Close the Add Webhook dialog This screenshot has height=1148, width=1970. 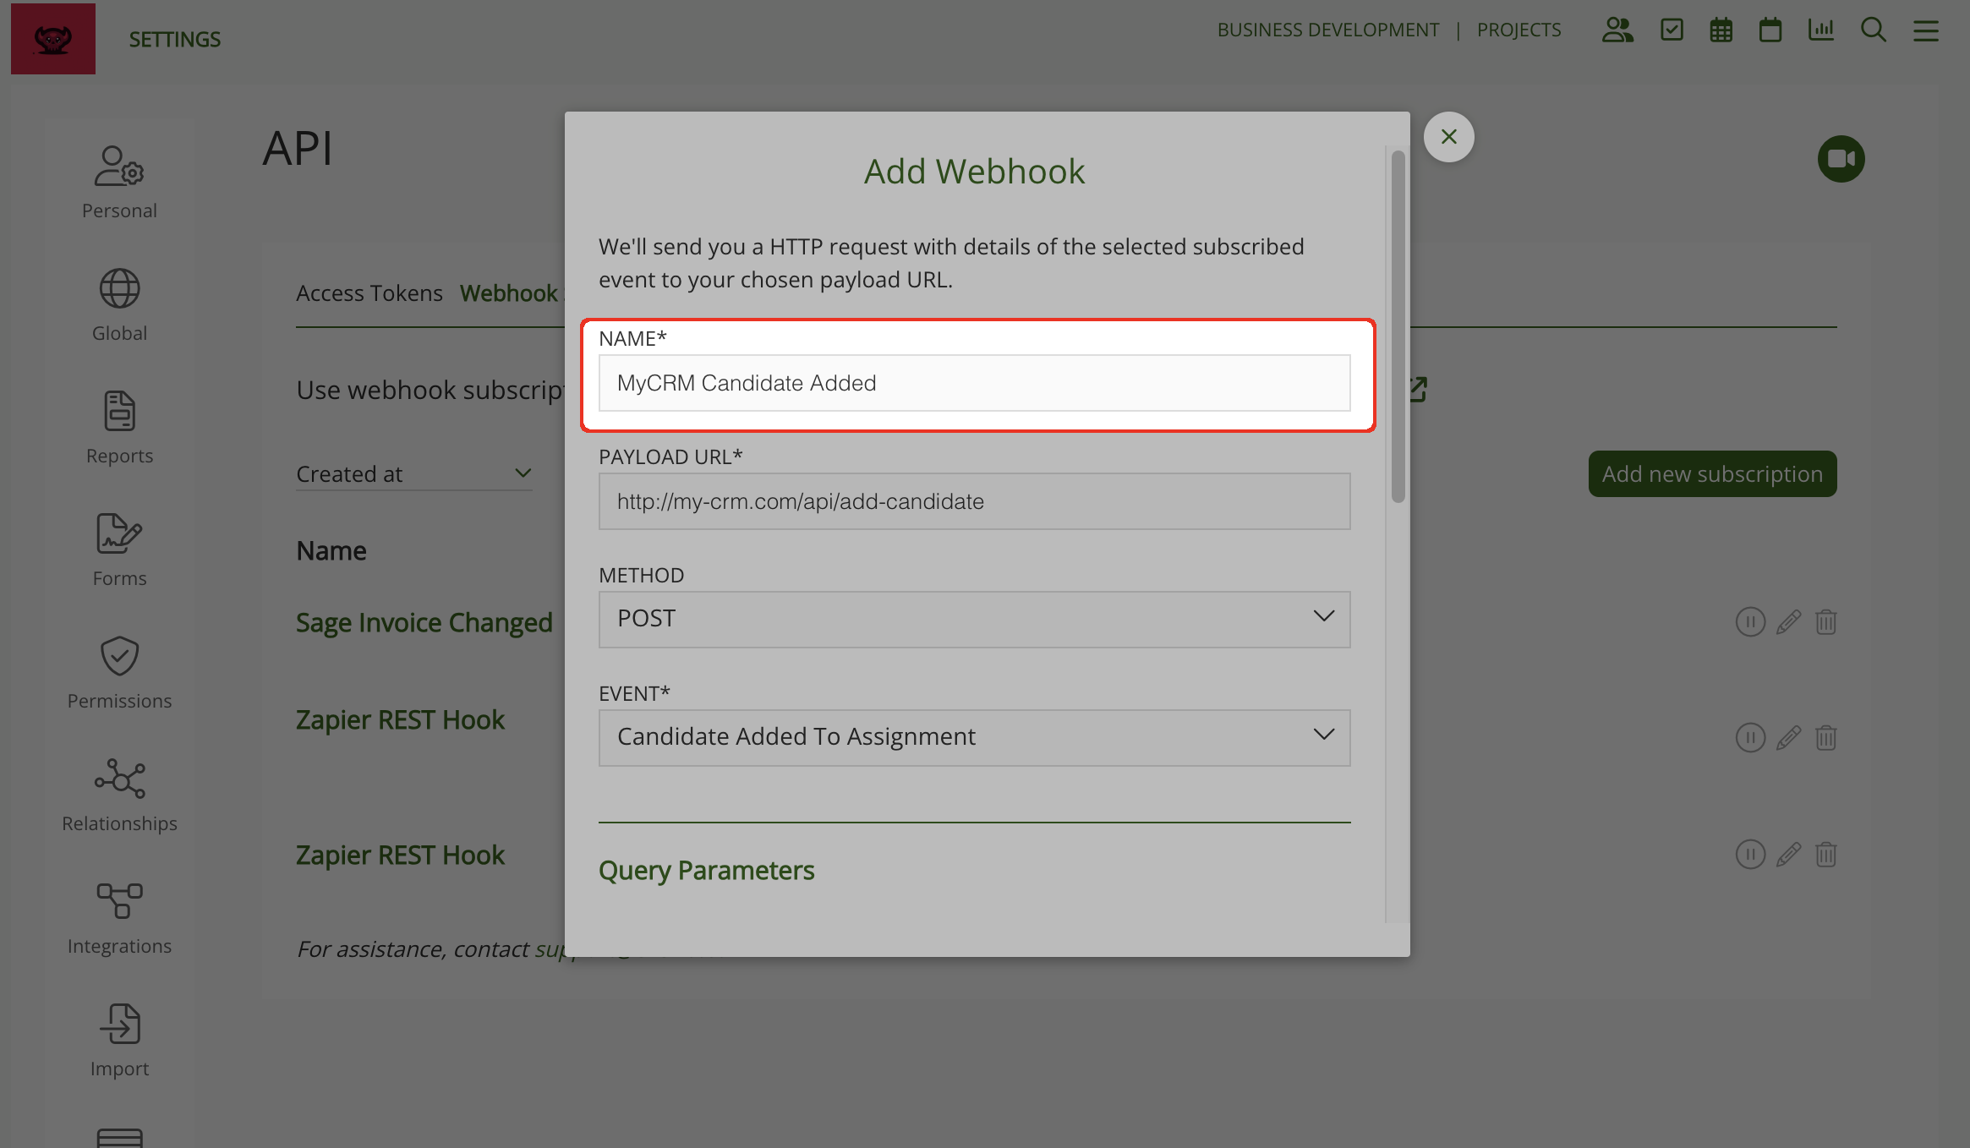pyautogui.click(x=1448, y=137)
